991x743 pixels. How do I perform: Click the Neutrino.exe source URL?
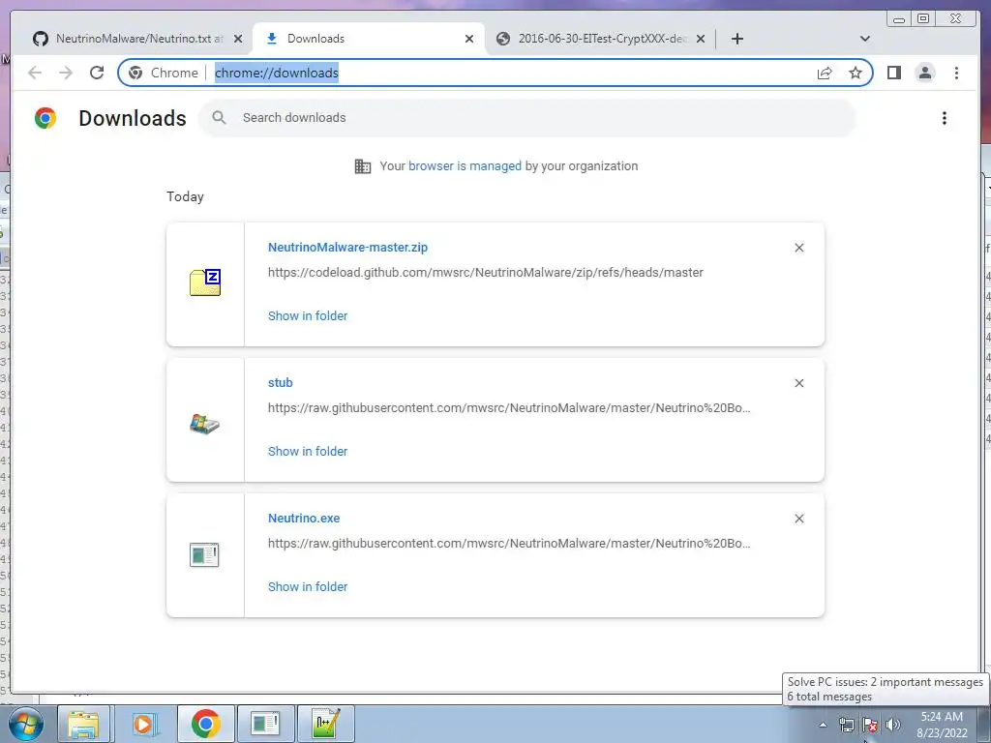(509, 544)
